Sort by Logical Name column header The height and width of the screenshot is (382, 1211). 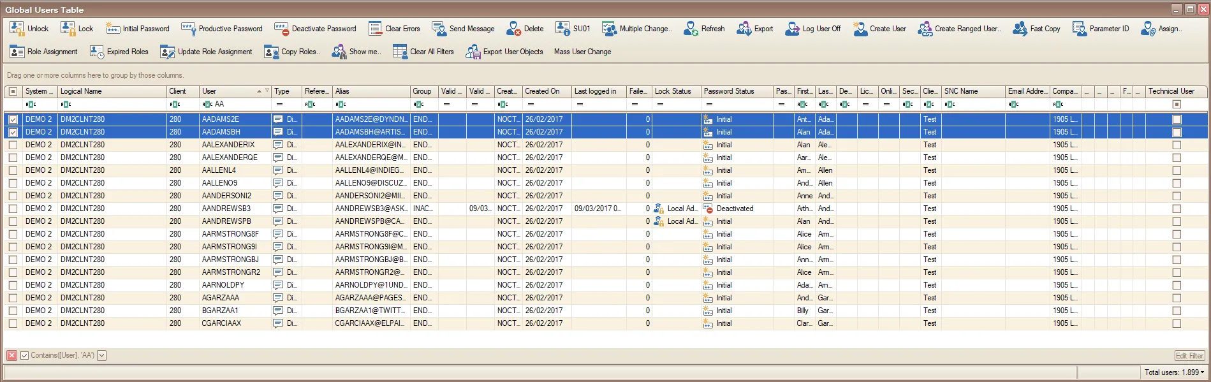point(112,91)
